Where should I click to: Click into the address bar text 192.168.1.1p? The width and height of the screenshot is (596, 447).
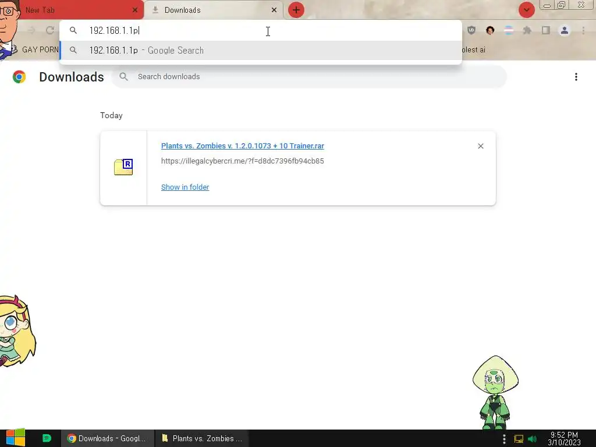pos(114,30)
